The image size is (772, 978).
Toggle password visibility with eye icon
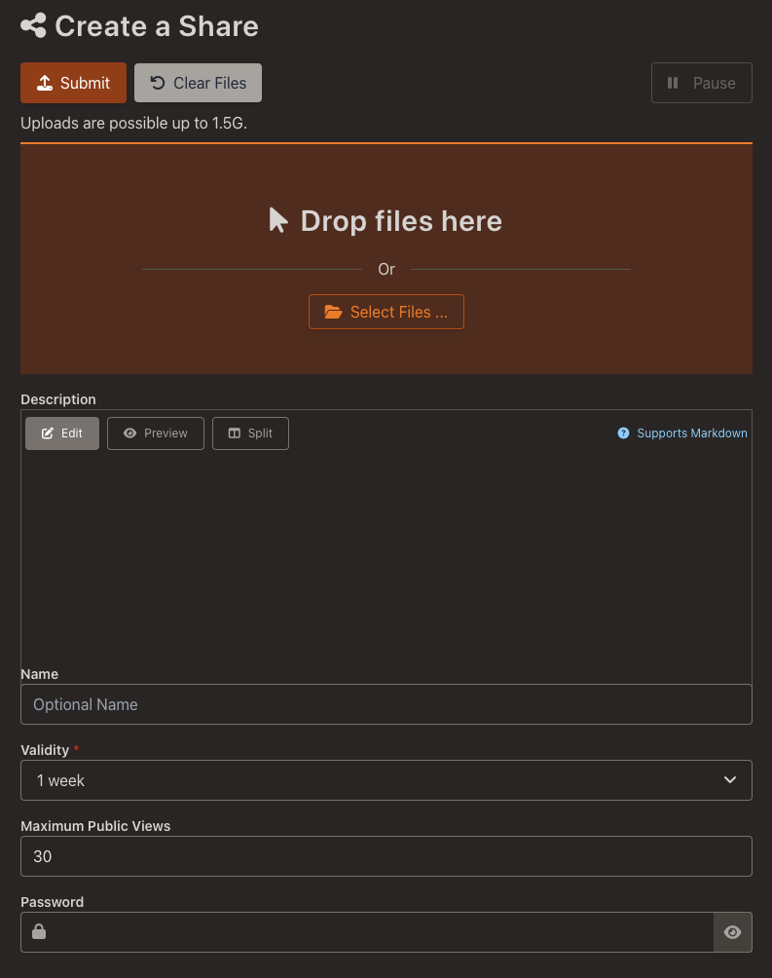tap(732, 932)
